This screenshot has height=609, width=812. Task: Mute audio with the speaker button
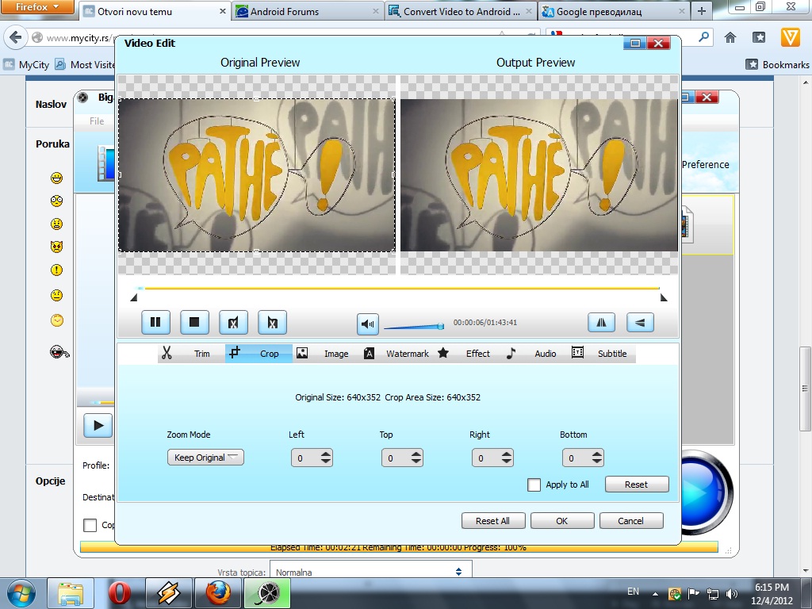368,324
